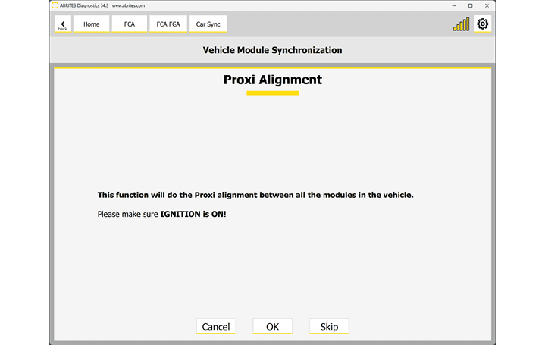
Task: Select the FCA breadcrumb item
Action: pyautogui.click(x=129, y=24)
